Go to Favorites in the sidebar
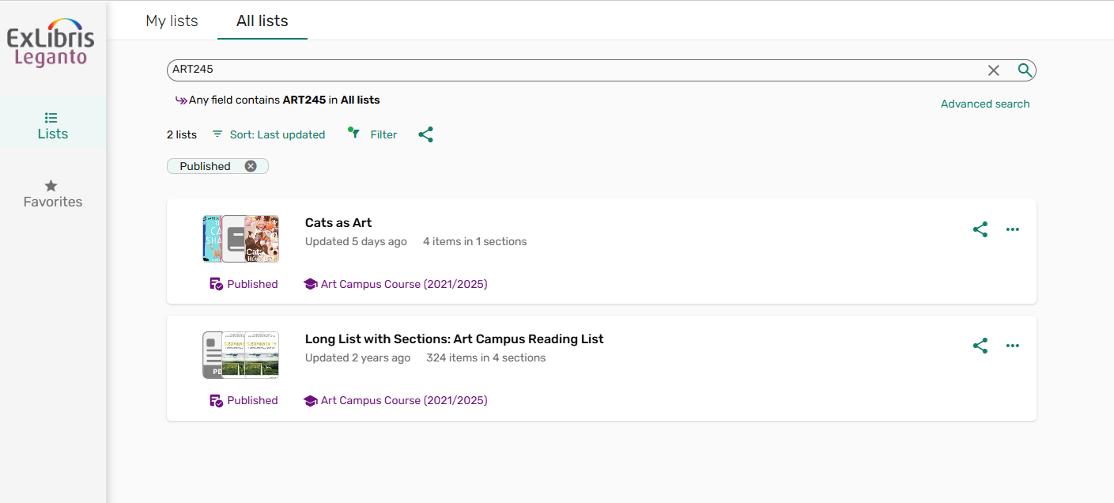Image resolution: width=1114 pixels, height=503 pixels. 53,194
